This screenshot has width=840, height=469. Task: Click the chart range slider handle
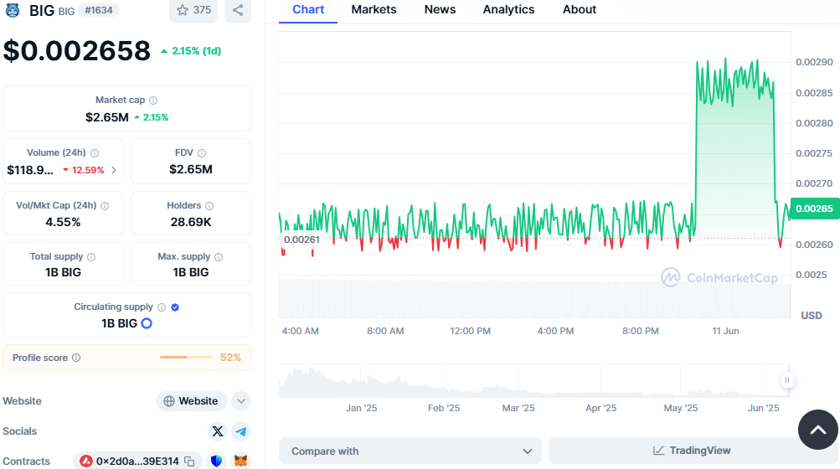(786, 381)
